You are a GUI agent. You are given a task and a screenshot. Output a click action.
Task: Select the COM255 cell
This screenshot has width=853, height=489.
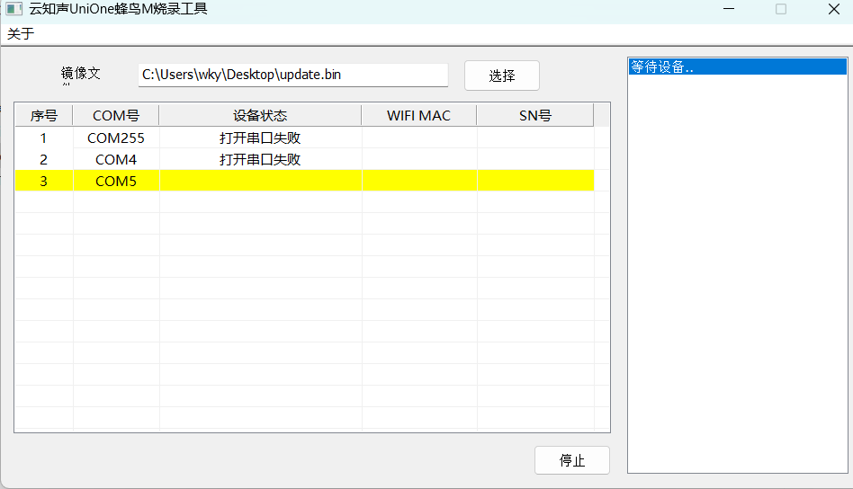click(116, 138)
